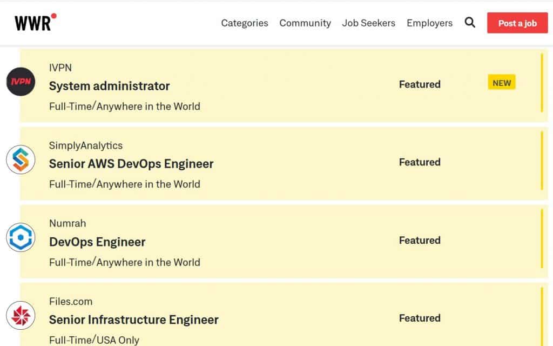553x346 pixels.
Task: Click the Post a job button
Action: [x=517, y=23]
